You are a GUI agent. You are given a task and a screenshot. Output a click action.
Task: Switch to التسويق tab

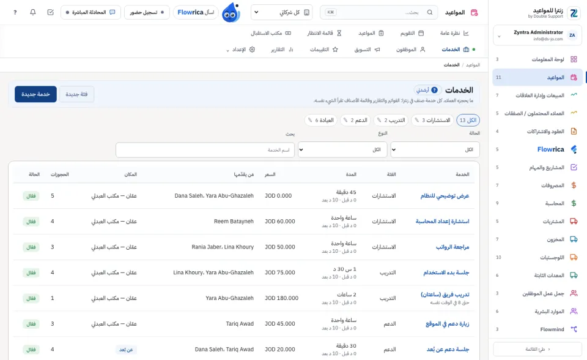367,50
